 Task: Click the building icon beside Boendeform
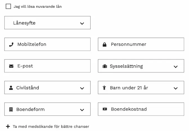(11, 109)
